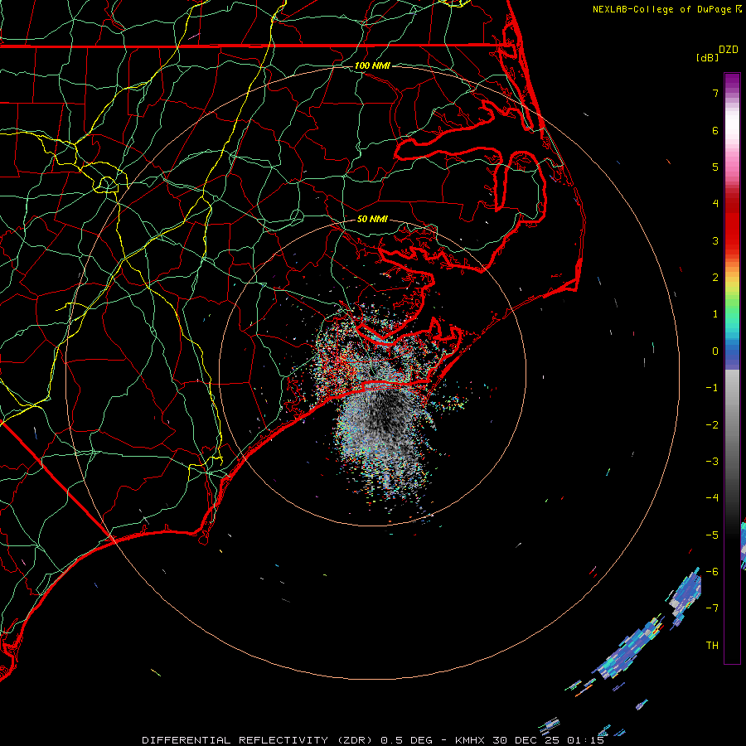This screenshot has height=746, width=746.
Task: Click the DZD legend title
Action: (728, 50)
